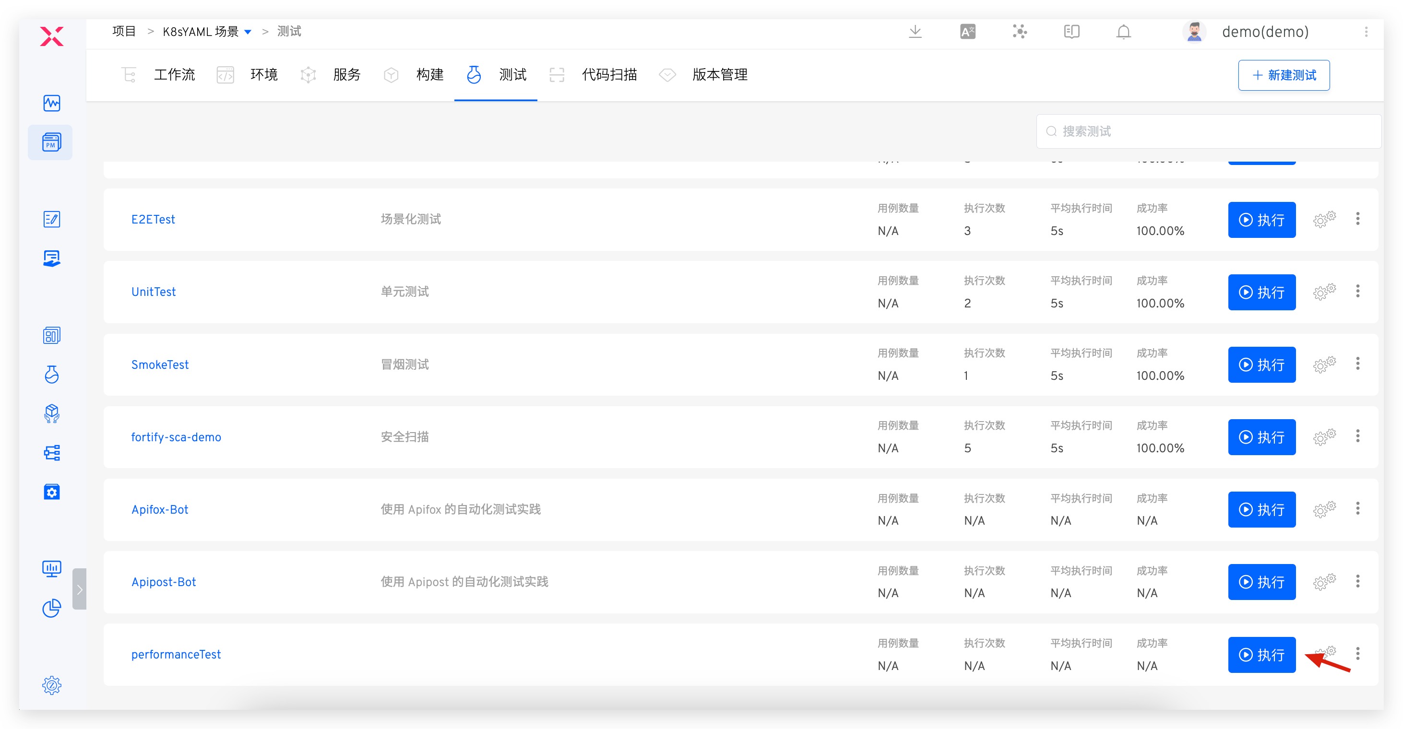Open the documentation book icon

coord(1071,32)
